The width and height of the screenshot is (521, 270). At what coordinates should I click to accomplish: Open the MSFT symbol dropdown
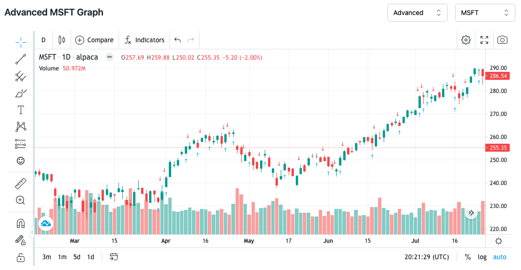(x=485, y=13)
